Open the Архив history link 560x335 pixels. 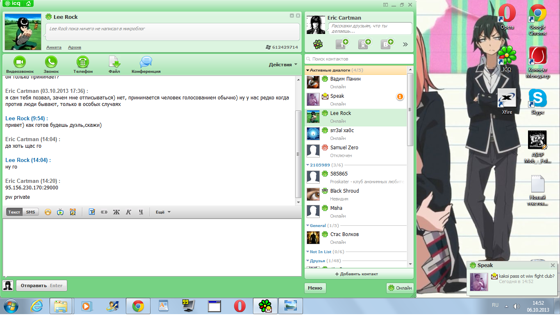coord(75,47)
